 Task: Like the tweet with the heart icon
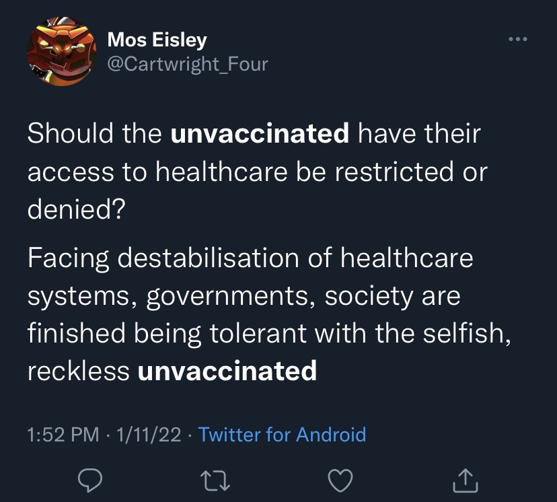[340, 479]
